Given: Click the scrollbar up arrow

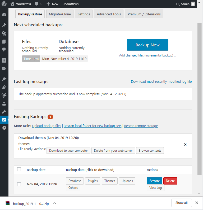Looking at the screenshot, I should 199,2.
